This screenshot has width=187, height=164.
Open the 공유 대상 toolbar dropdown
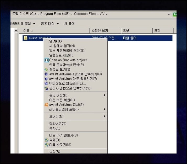(58, 24)
